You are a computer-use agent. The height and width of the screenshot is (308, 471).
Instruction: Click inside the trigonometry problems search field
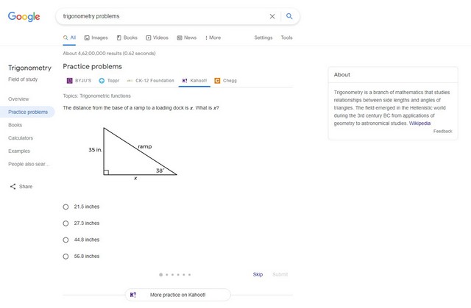162,16
